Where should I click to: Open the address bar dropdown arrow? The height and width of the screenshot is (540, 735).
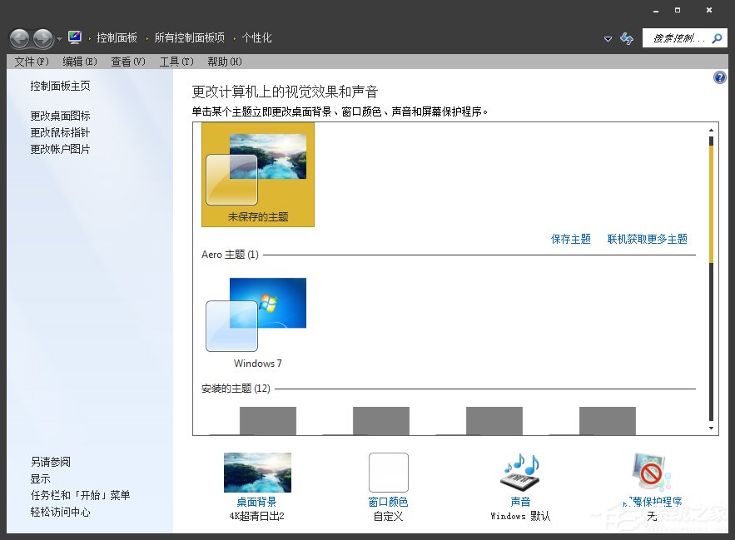[608, 37]
